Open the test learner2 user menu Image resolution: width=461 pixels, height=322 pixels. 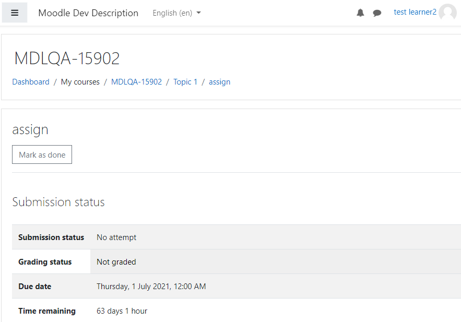(x=415, y=12)
